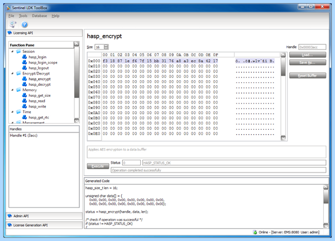Adjust the Size spinner arrows
This screenshot has height=241, width=335.
(x=106, y=47)
